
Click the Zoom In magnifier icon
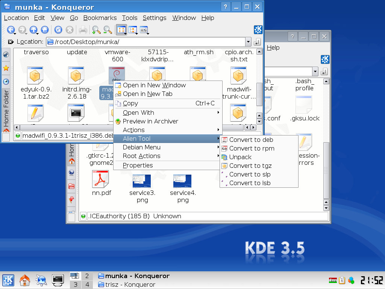click(96, 30)
